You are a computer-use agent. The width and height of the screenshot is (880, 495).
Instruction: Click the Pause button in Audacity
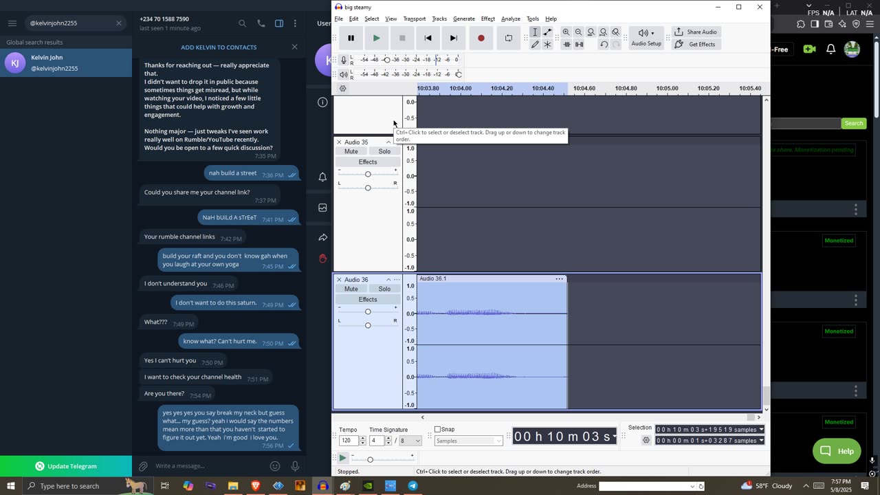point(351,38)
